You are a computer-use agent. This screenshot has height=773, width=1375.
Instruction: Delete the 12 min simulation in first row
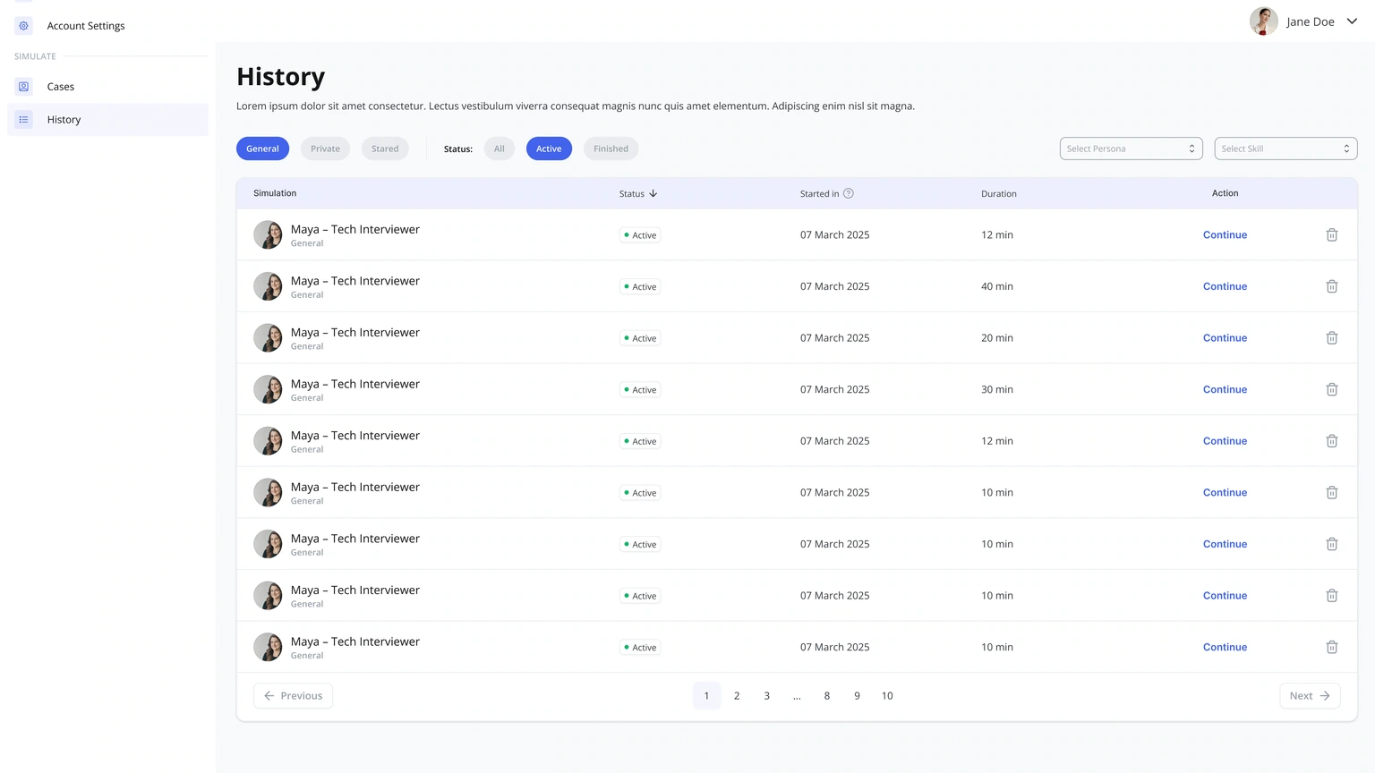click(x=1331, y=234)
